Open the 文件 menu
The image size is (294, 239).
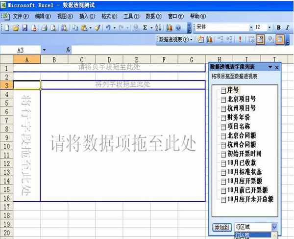coord(21,17)
